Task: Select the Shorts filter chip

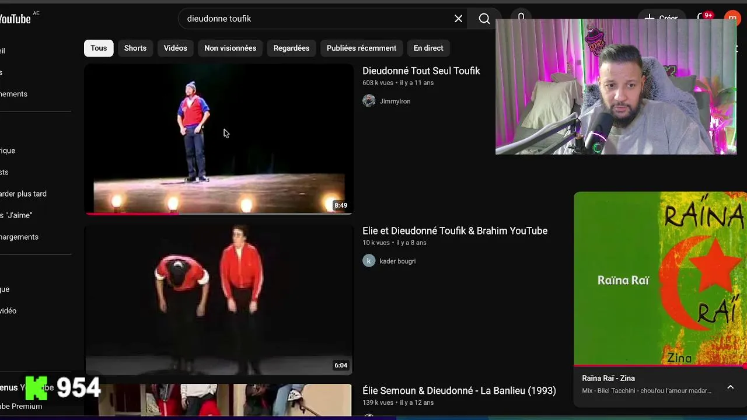Action: click(135, 48)
